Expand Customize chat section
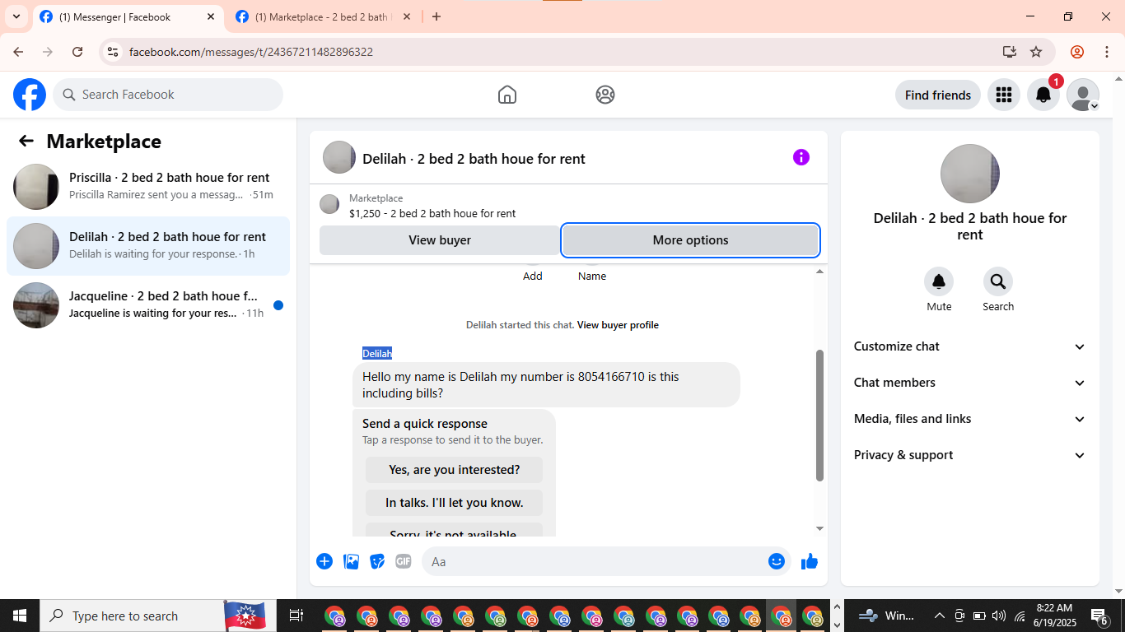1125x632 pixels. [x=970, y=346]
